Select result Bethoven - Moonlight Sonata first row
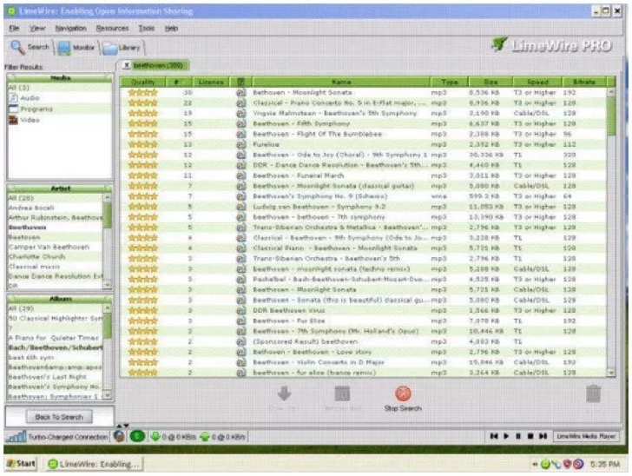 363,92
